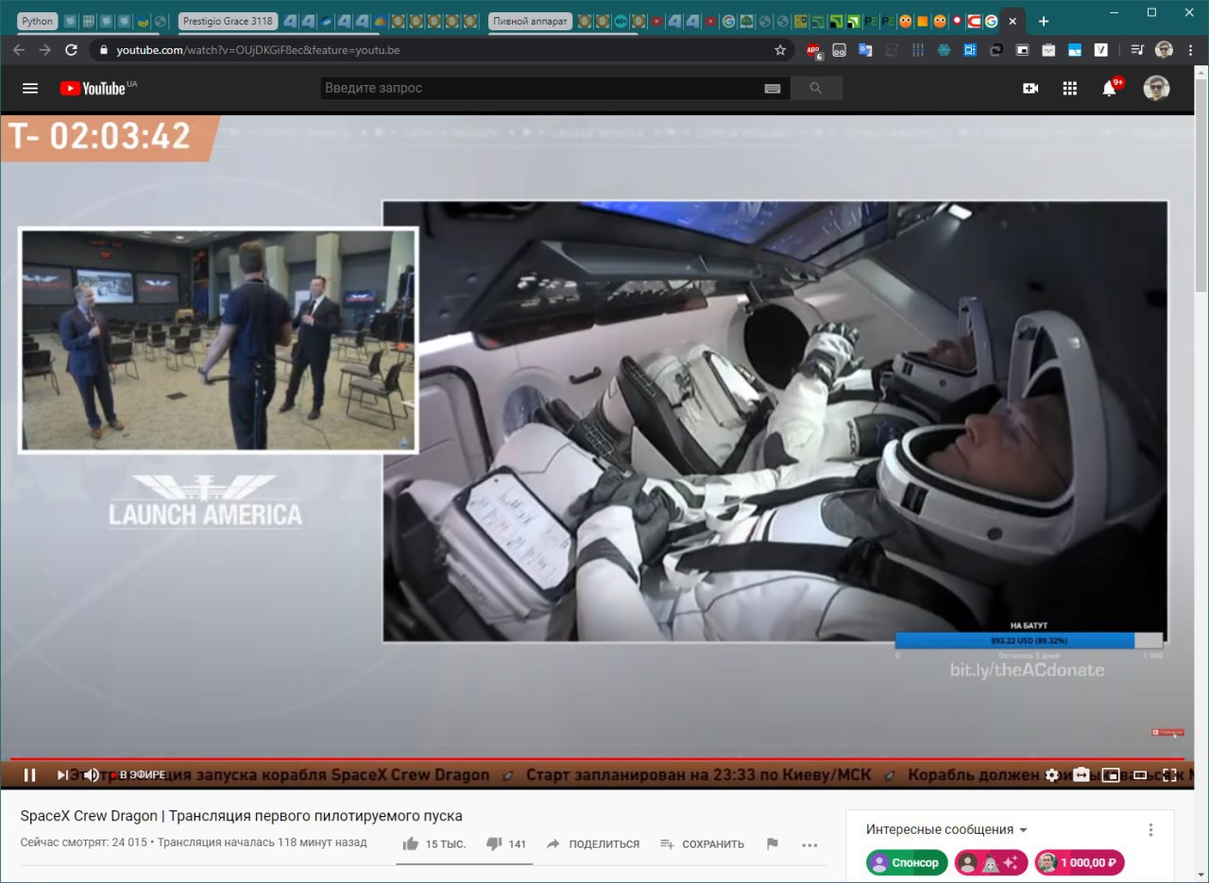Dislike the video with 141 thumbs down

(x=505, y=843)
